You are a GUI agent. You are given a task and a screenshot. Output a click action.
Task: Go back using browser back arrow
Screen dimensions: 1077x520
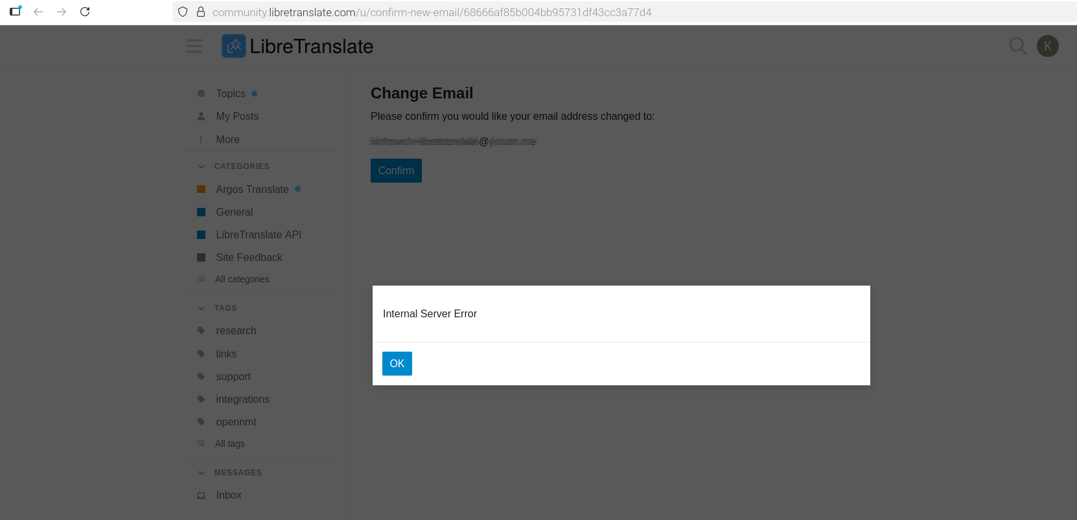pyautogui.click(x=38, y=12)
